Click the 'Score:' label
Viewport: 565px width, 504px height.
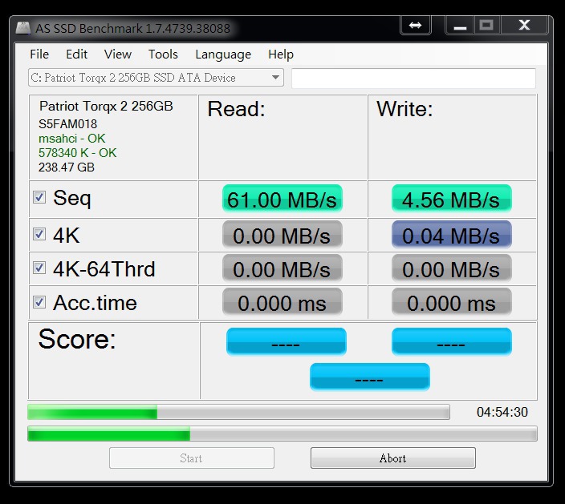(x=77, y=339)
